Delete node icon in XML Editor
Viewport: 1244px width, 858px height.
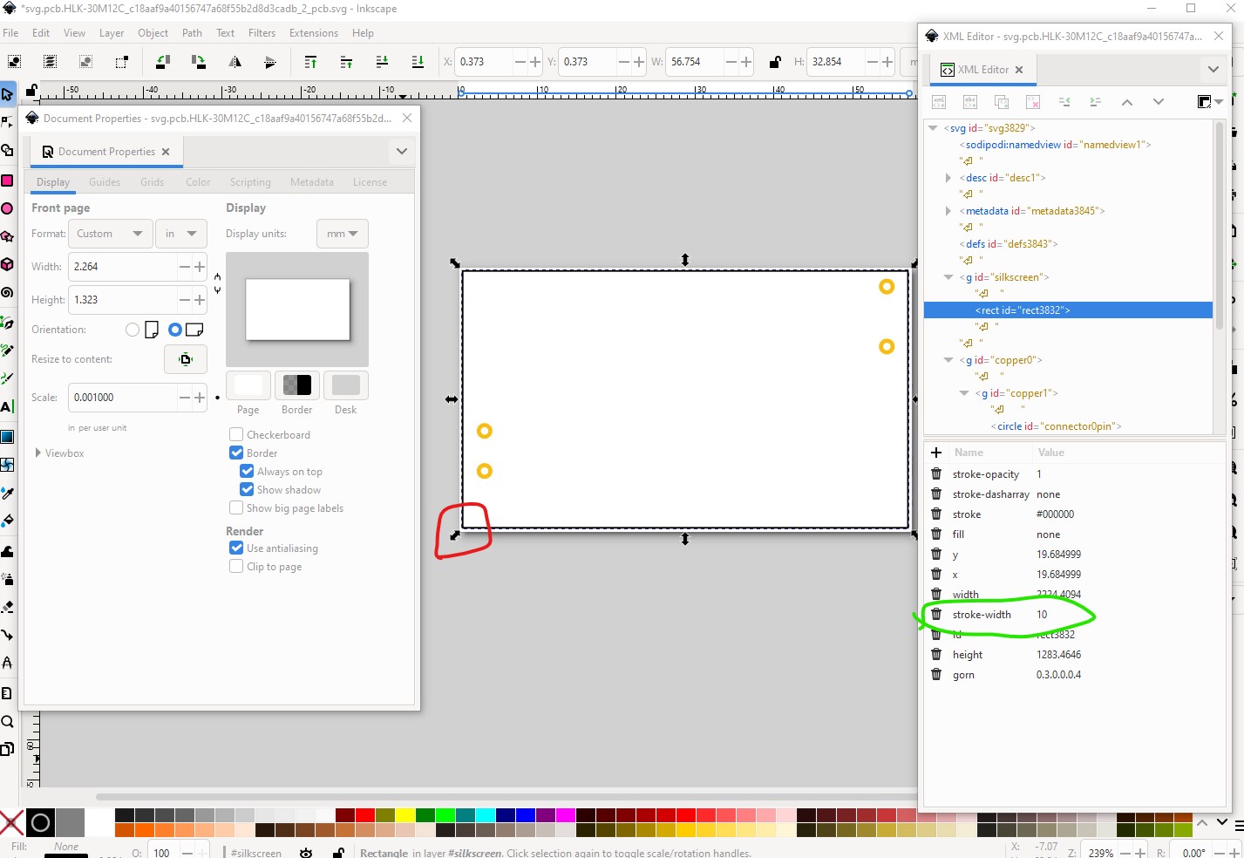click(x=1033, y=102)
